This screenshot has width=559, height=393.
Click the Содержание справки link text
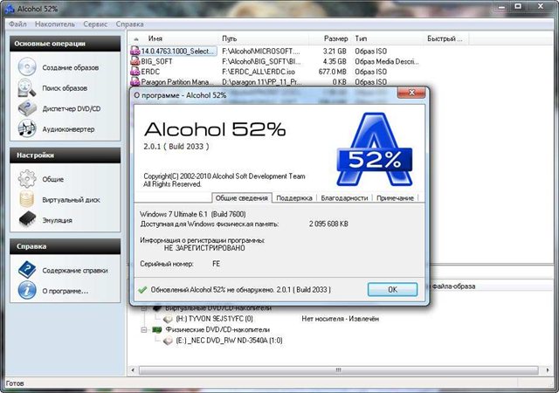tap(75, 271)
